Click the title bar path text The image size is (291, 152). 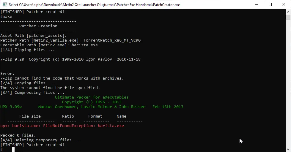click(94, 5)
